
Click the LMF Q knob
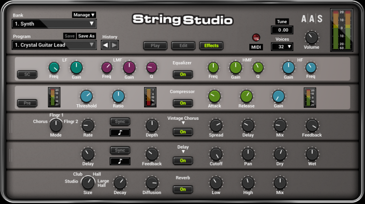click(152, 68)
